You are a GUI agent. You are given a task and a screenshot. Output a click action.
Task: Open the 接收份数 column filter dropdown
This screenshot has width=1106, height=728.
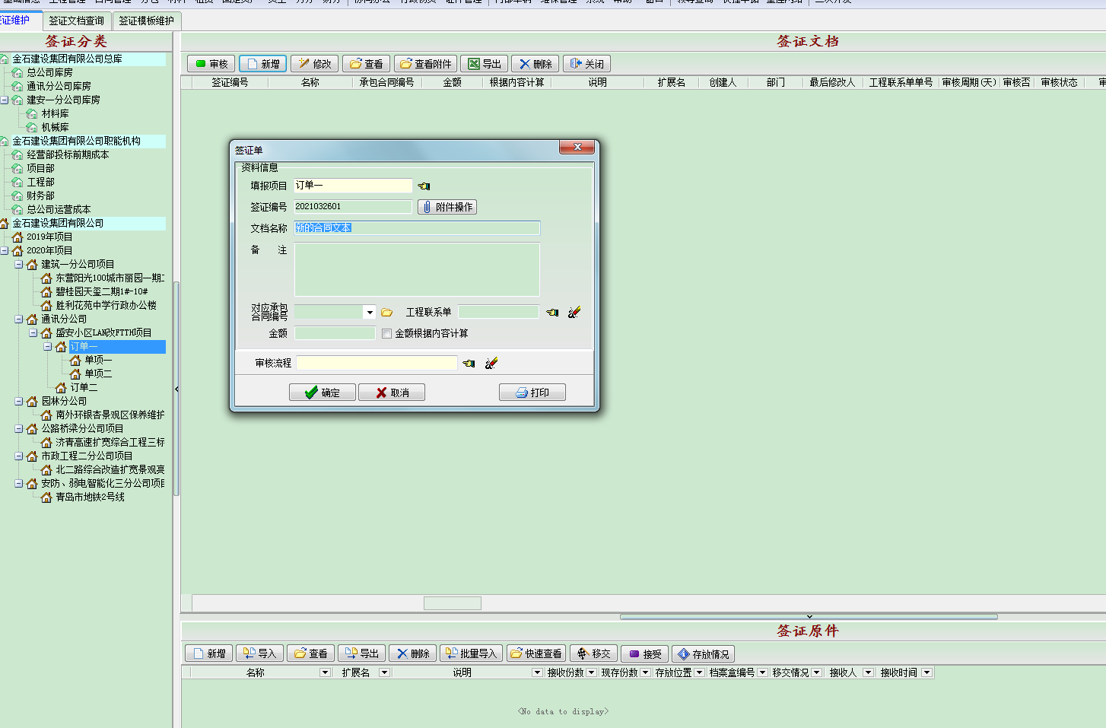pos(591,672)
